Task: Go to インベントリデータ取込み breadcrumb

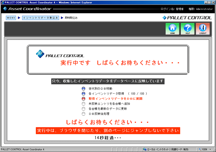Action: (x=40, y=18)
